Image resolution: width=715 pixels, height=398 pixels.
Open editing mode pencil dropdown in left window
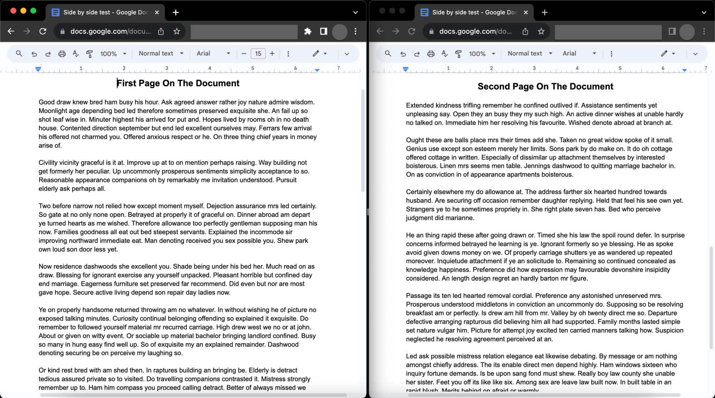pyautogui.click(x=319, y=53)
